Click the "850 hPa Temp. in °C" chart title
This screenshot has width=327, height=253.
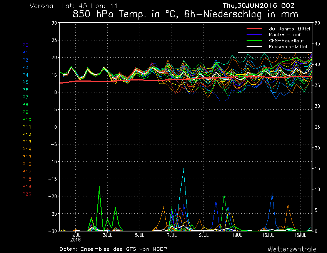(x=125, y=14)
